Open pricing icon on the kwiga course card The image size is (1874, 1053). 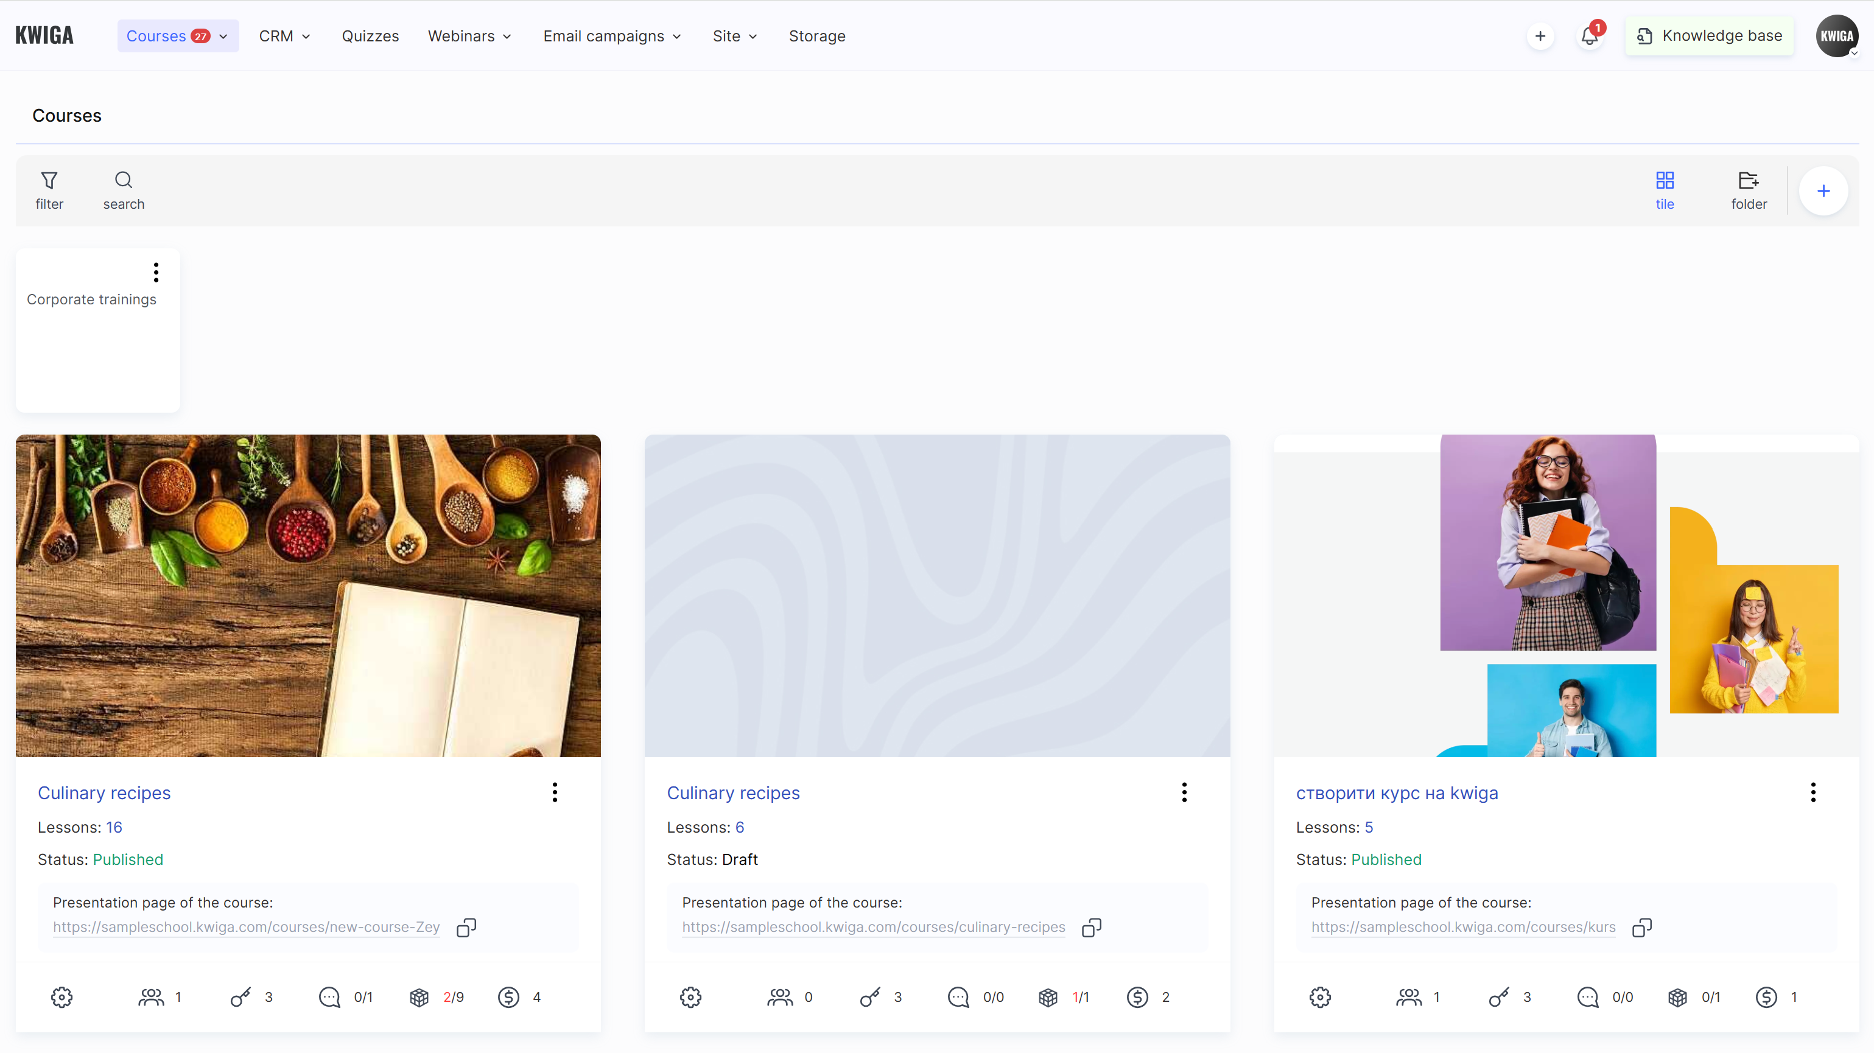pos(1768,997)
